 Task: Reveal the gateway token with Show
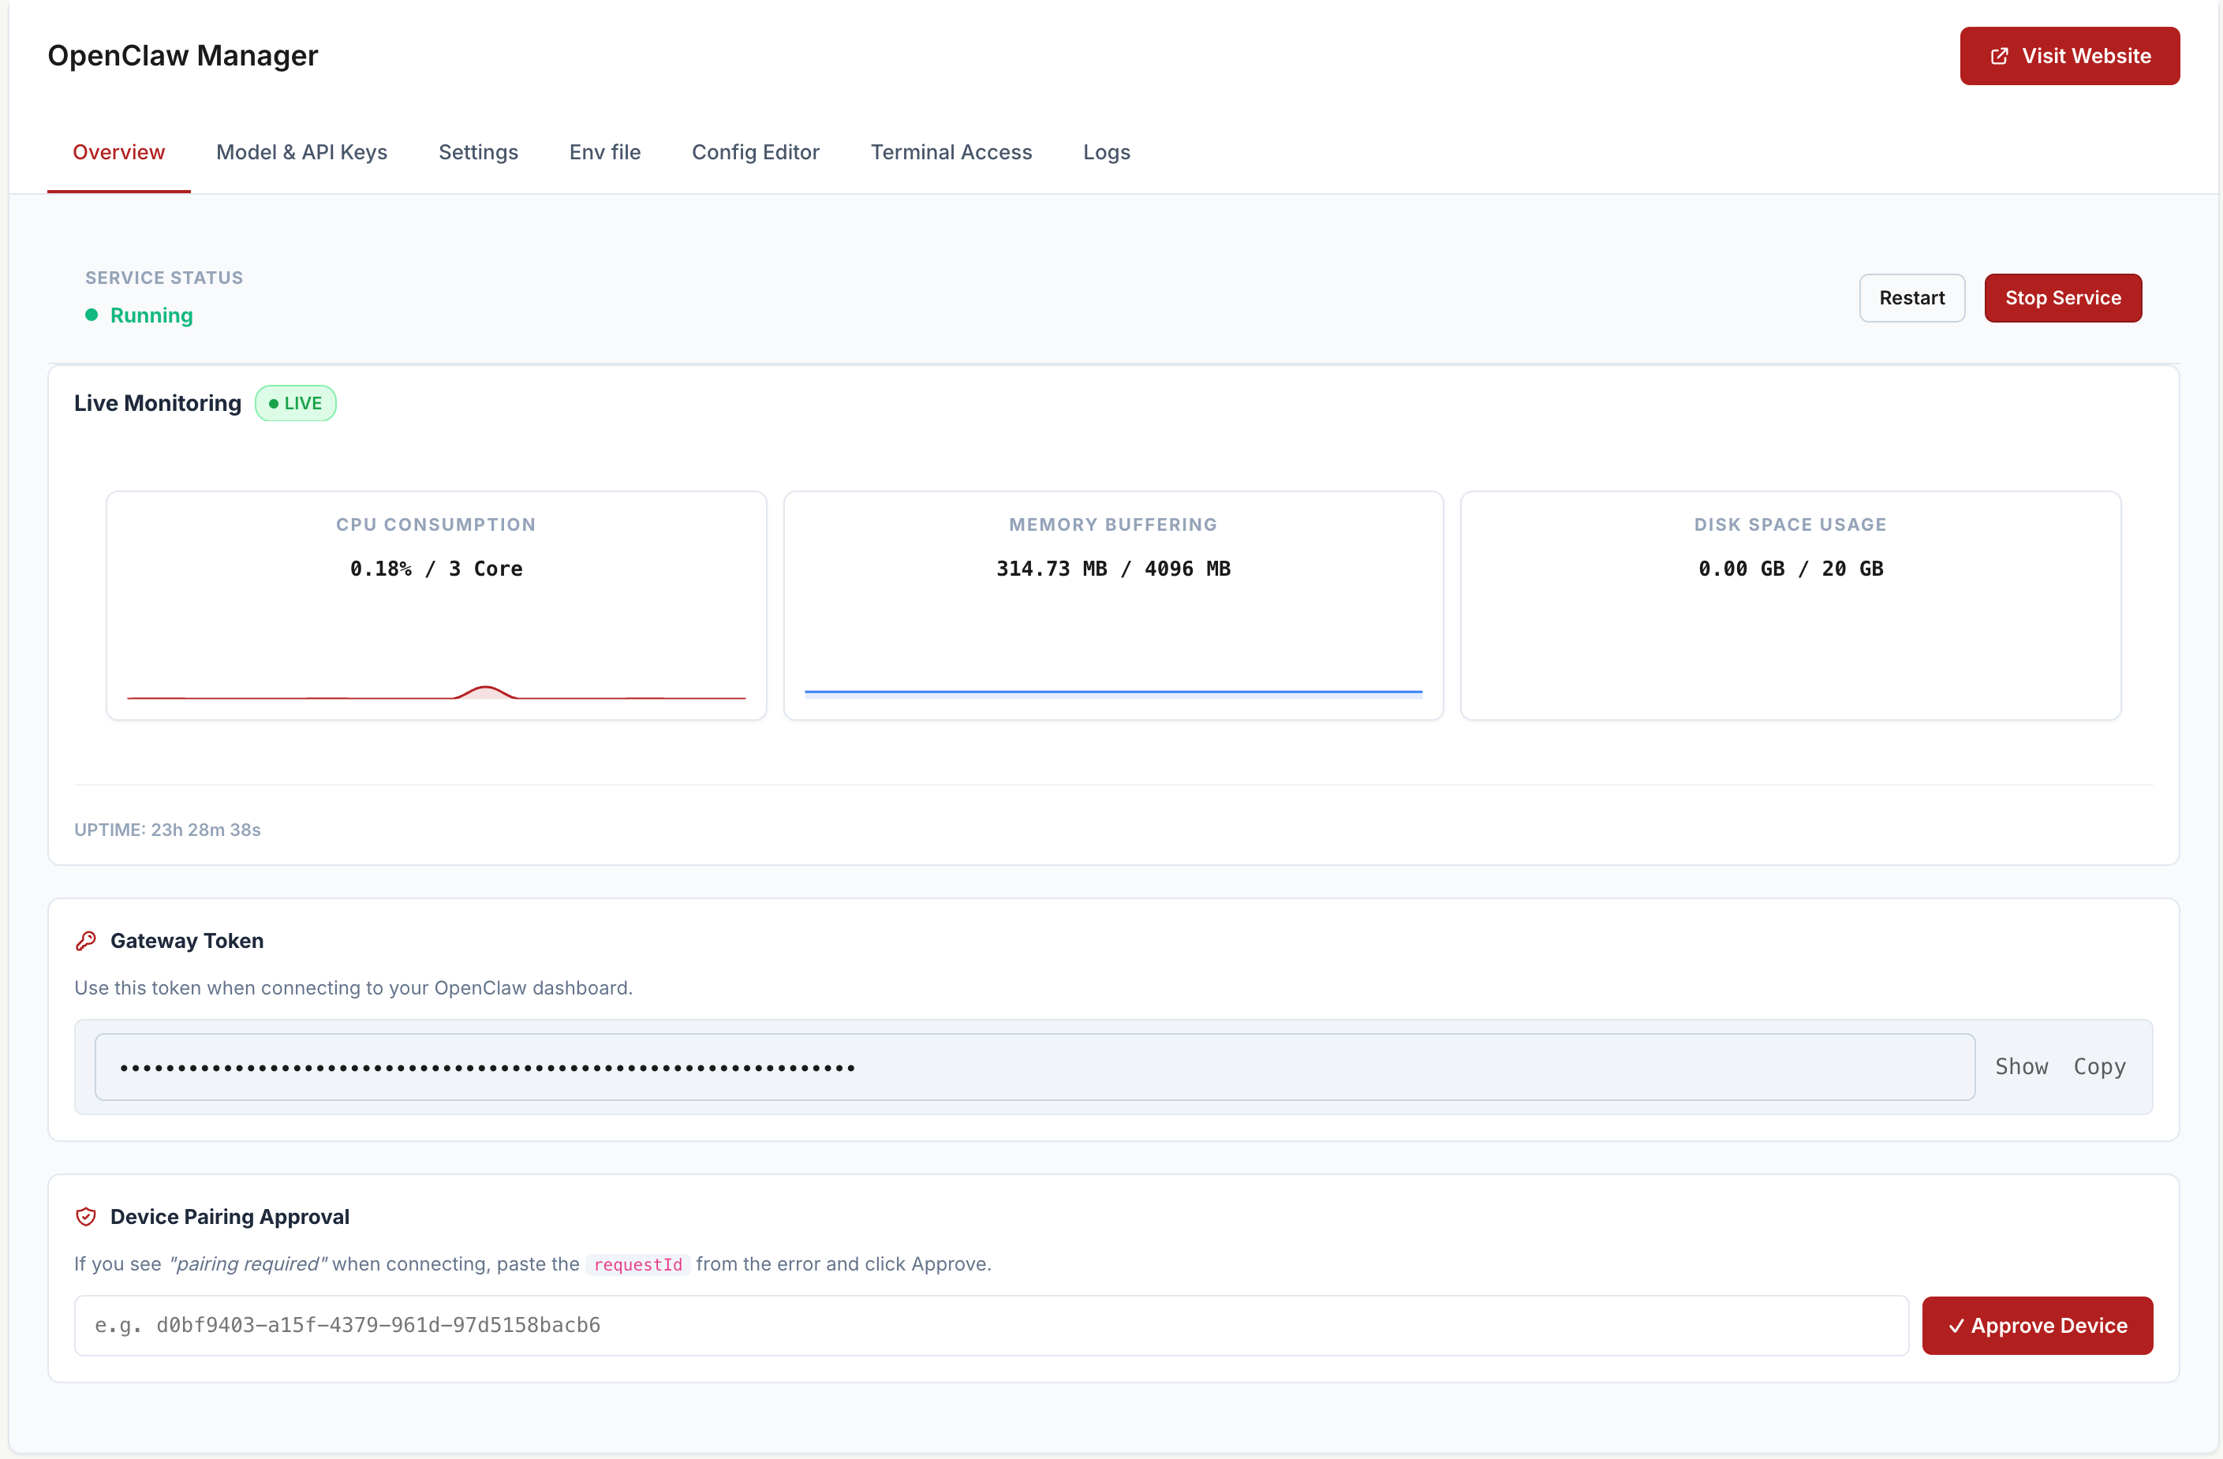pos(2021,1067)
